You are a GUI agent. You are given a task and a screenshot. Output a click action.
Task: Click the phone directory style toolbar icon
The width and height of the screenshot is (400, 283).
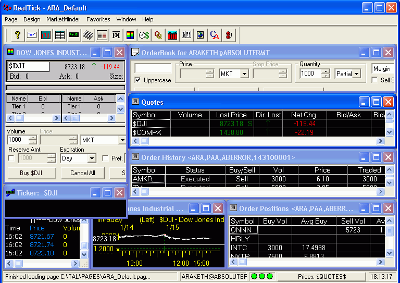pyautogui.click(x=186, y=35)
